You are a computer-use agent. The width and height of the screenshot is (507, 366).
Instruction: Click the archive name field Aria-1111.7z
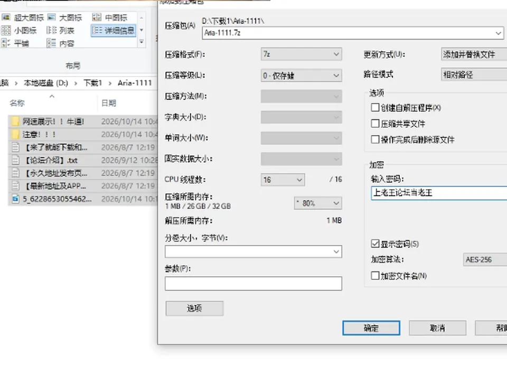[352, 33]
